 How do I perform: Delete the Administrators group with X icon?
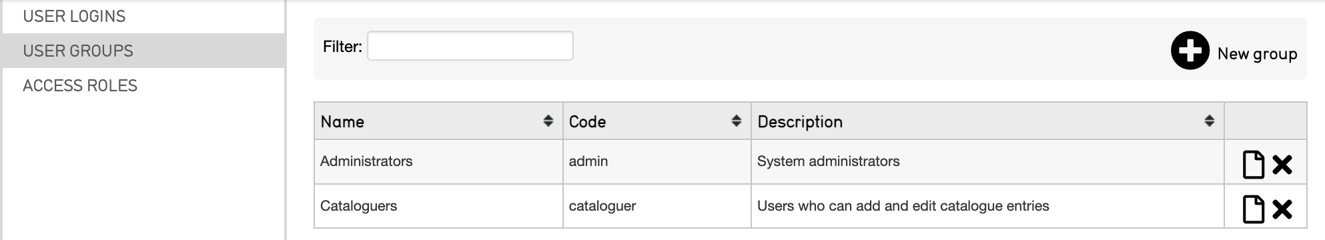pyautogui.click(x=1282, y=165)
